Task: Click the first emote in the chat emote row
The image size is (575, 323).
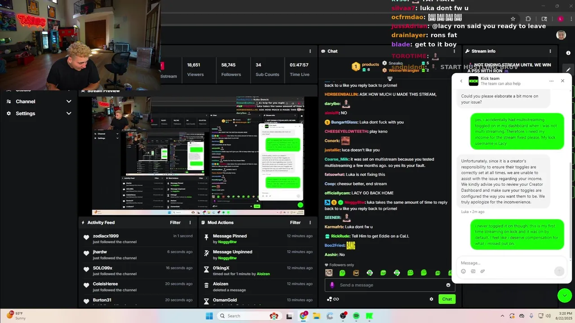Action: coord(329,273)
